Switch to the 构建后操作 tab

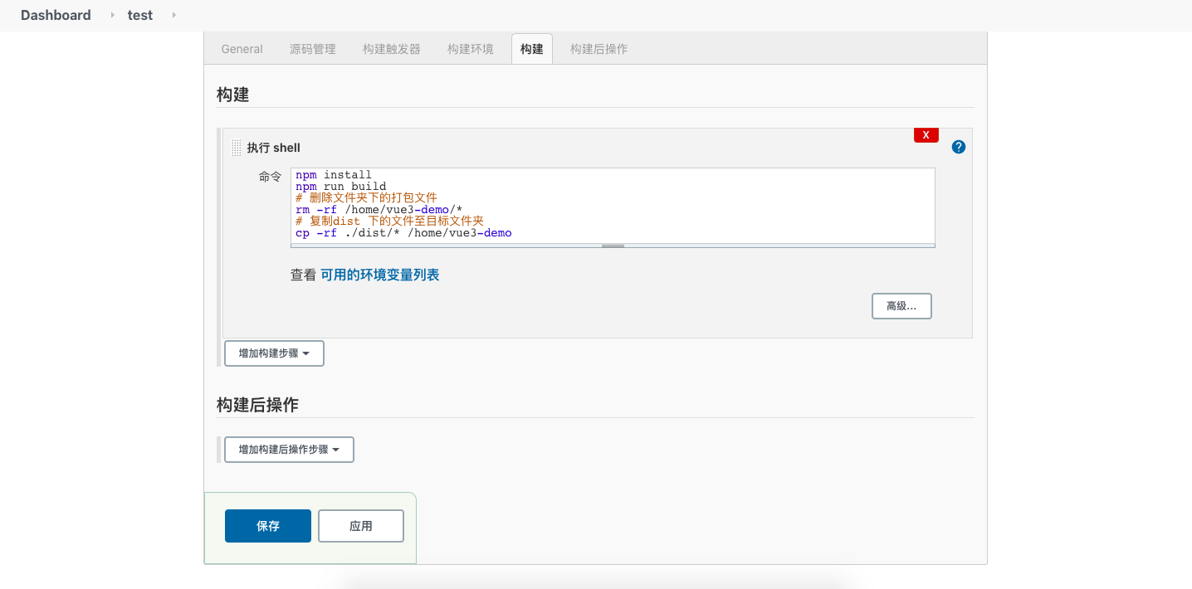[x=599, y=49]
